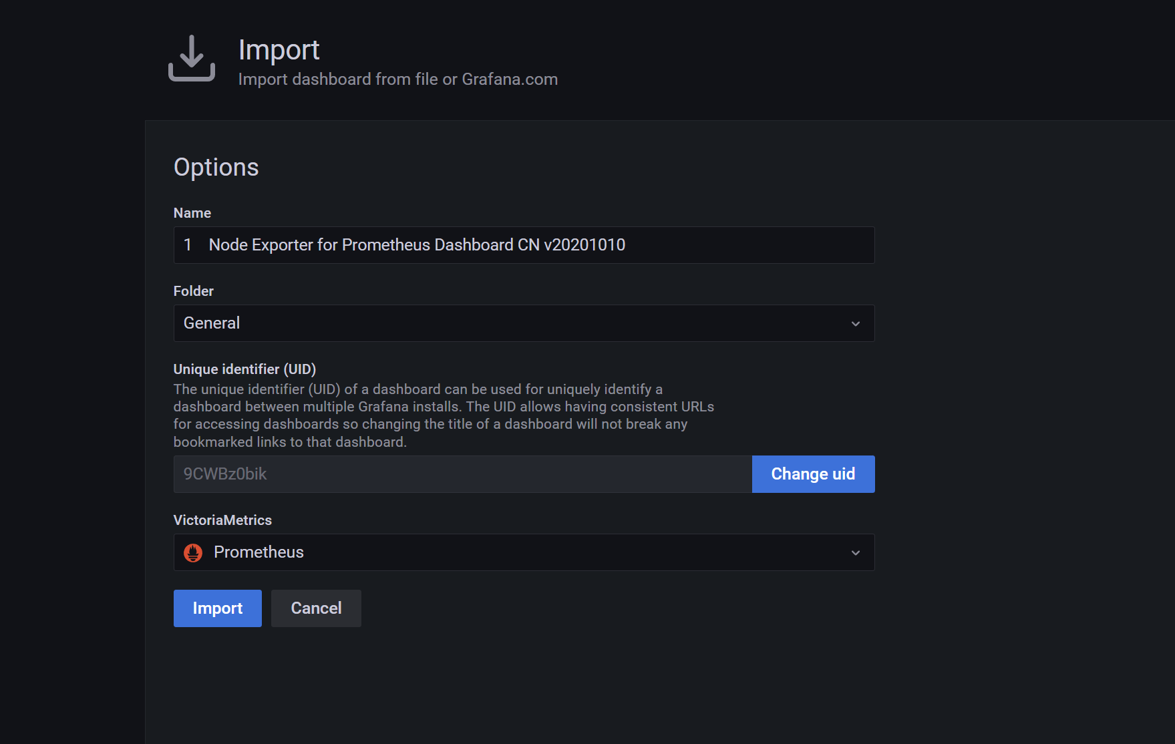The image size is (1175, 744).
Task: Click the 'VictoriaMetrics' field label
Action: pyautogui.click(x=222, y=520)
